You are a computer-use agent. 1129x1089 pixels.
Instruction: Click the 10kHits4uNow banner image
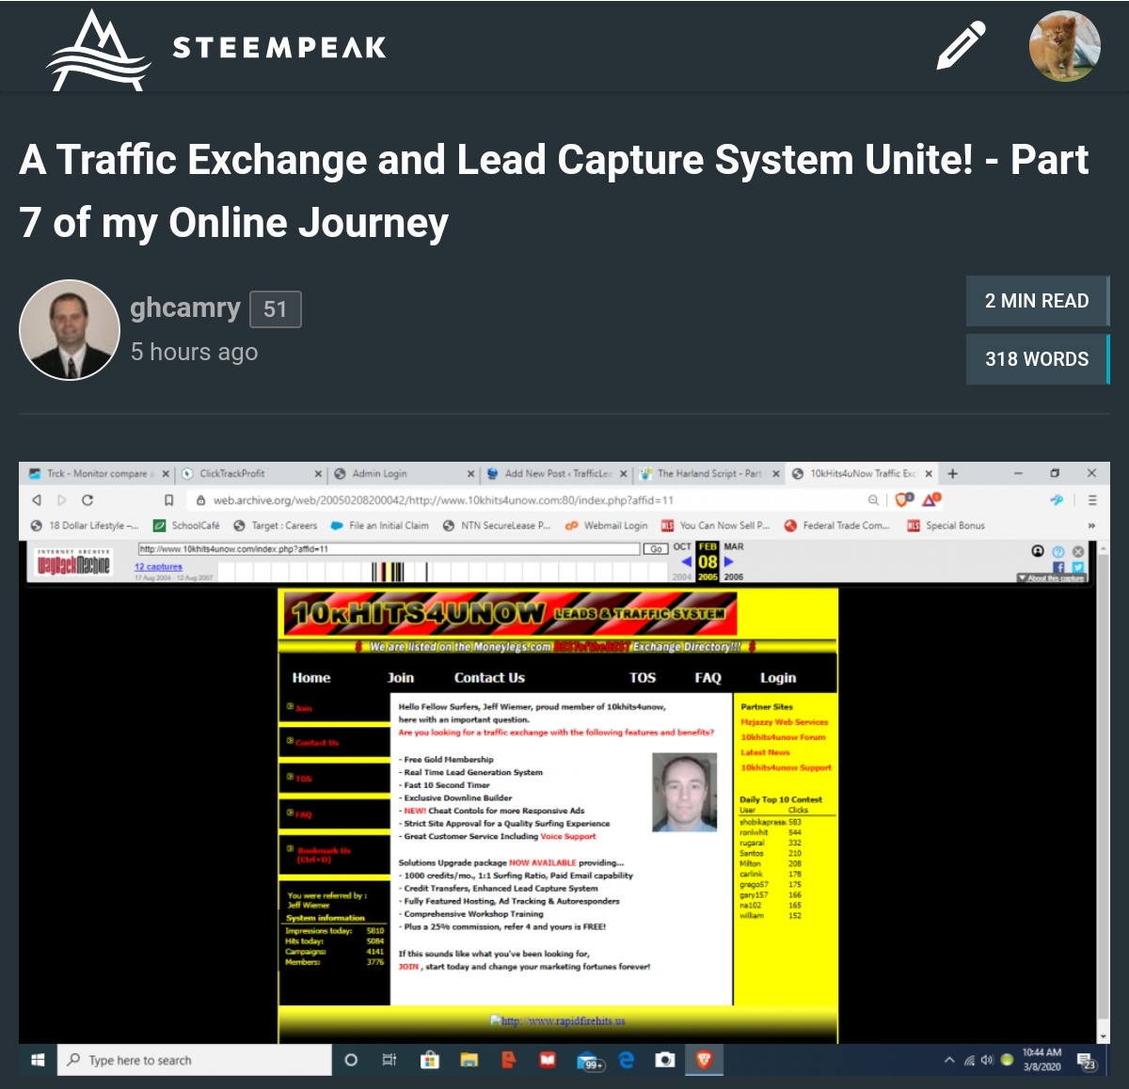tap(510, 614)
